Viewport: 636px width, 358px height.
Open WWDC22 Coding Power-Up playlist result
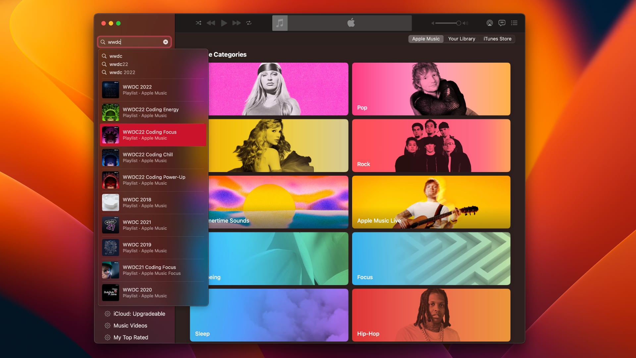pos(153,180)
